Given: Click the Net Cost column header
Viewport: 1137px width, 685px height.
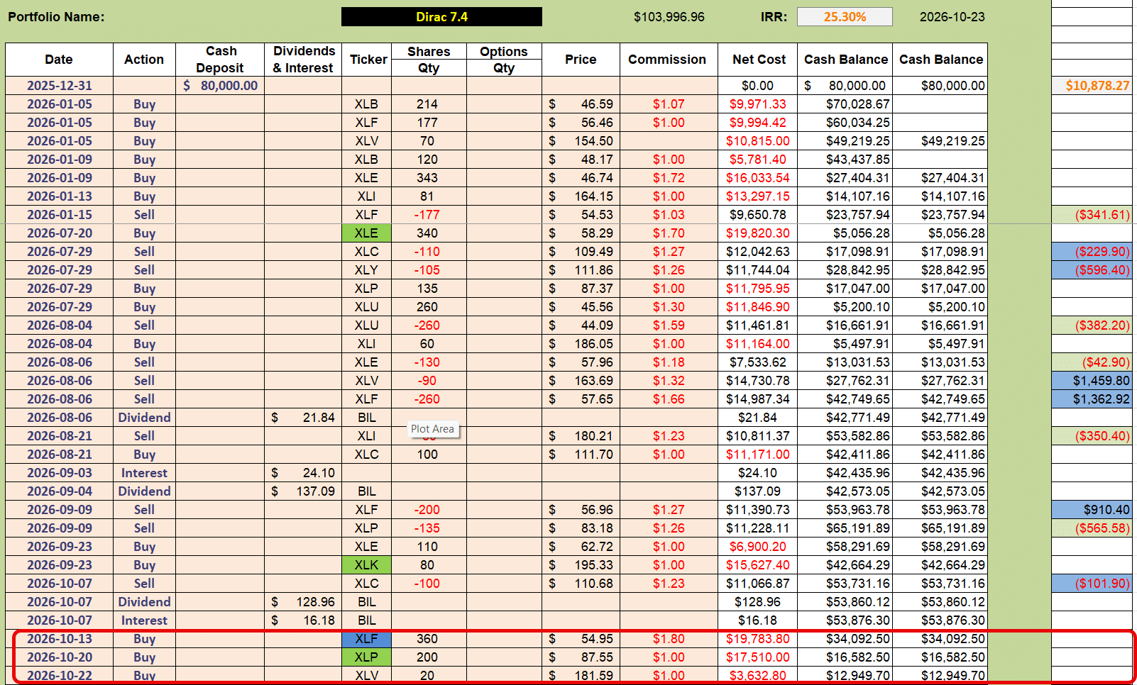Looking at the screenshot, I should coord(759,60).
